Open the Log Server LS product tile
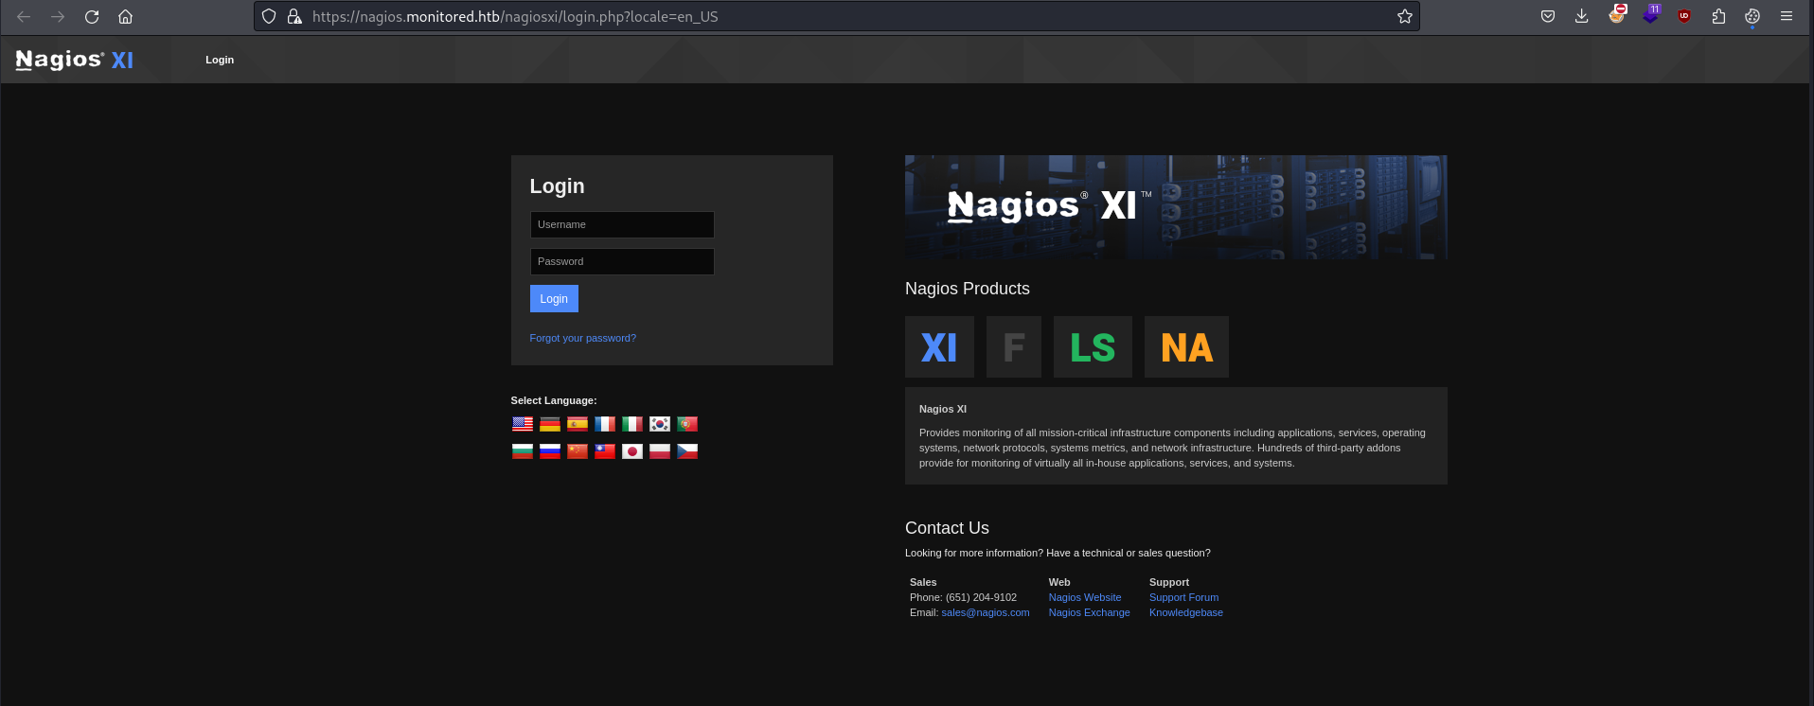This screenshot has height=706, width=1814. [1093, 347]
